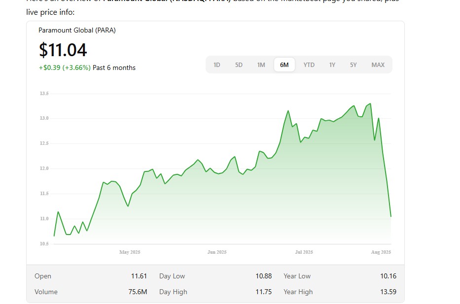Click the Open value 11.61

(139, 276)
